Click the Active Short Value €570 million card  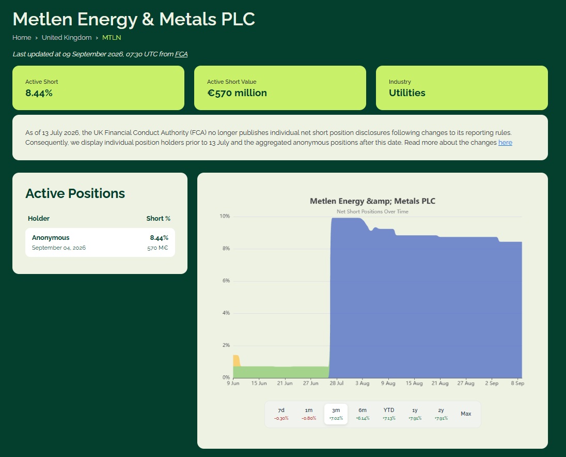point(280,88)
